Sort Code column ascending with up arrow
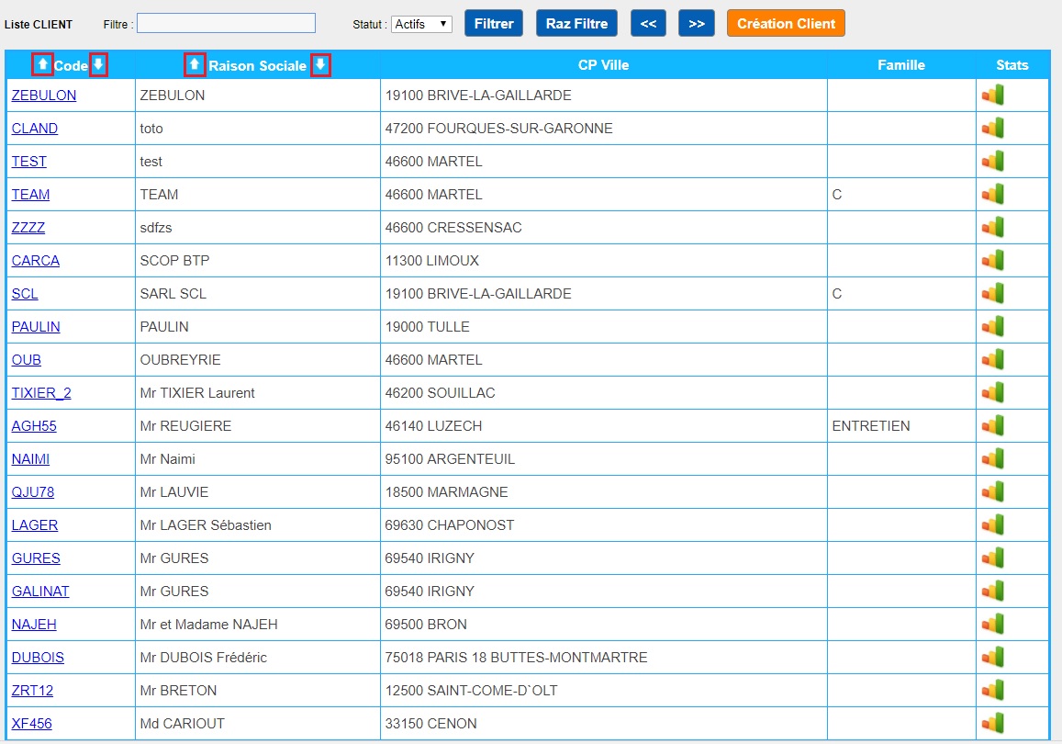The width and height of the screenshot is (1062, 744). pos(42,65)
